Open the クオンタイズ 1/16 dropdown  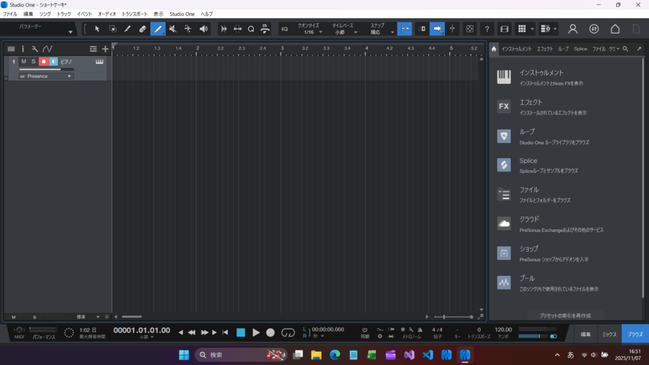(x=312, y=32)
